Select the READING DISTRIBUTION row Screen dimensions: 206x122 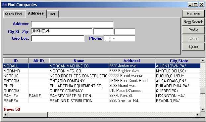pos(102,101)
